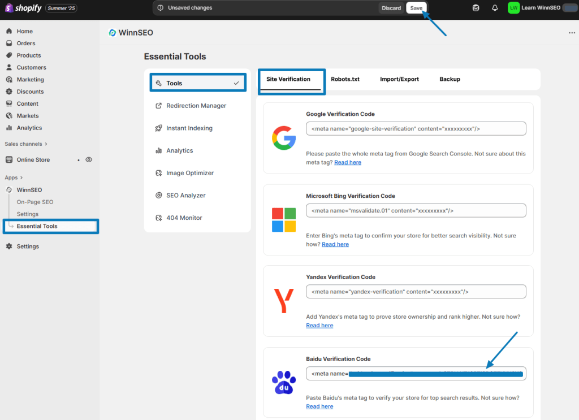Discard the unsaved changes
Viewport: 579px width, 420px height.
point(391,8)
